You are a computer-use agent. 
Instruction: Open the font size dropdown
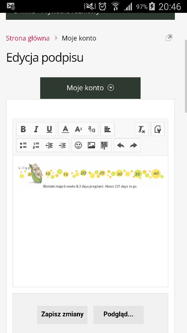[79, 129]
